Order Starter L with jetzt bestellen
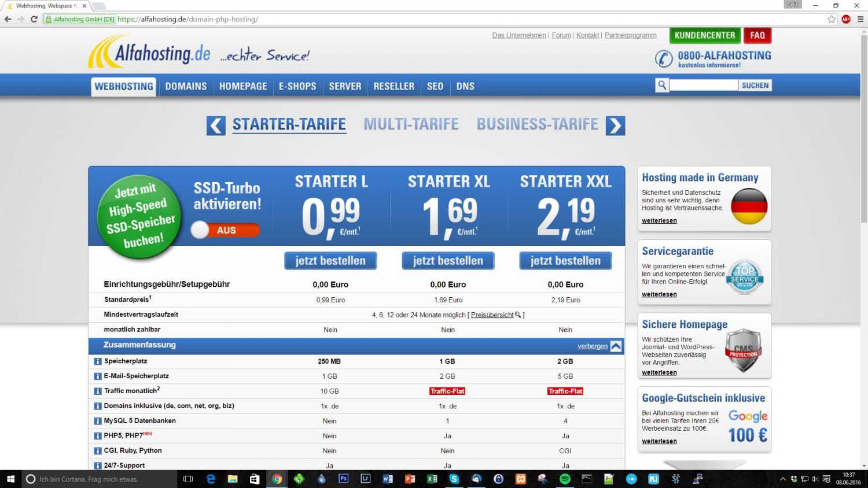The image size is (868, 488). point(330,261)
